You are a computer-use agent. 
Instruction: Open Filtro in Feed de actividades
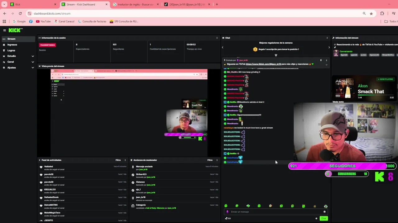click(x=118, y=160)
